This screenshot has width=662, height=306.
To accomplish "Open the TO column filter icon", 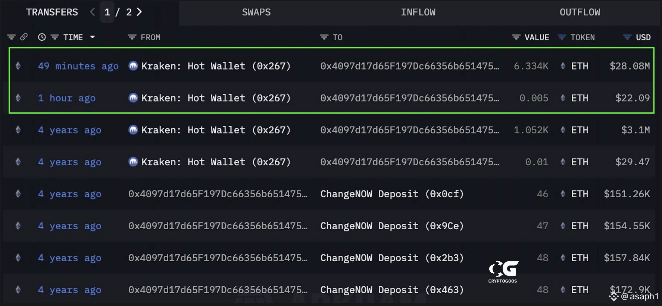I will click(324, 37).
